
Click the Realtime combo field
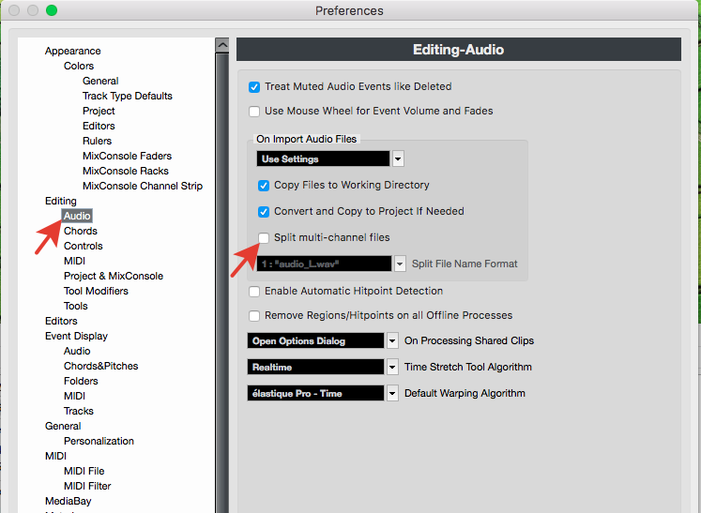click(x=315, y=368)
